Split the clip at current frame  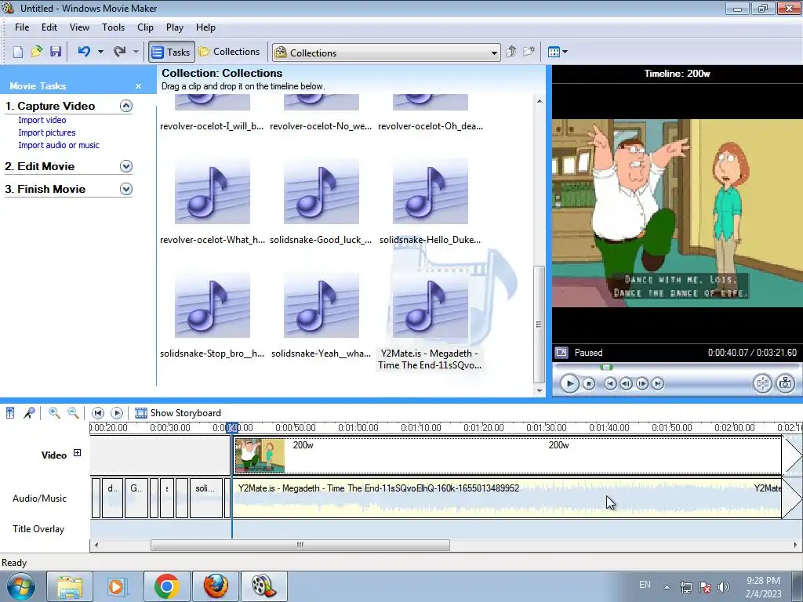point(762,383)
